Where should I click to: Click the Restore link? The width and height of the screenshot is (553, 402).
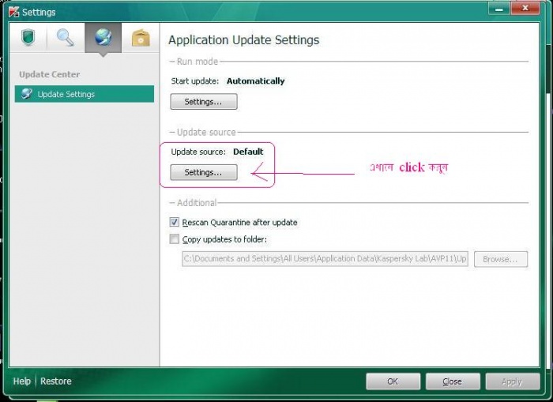[56, 381]
